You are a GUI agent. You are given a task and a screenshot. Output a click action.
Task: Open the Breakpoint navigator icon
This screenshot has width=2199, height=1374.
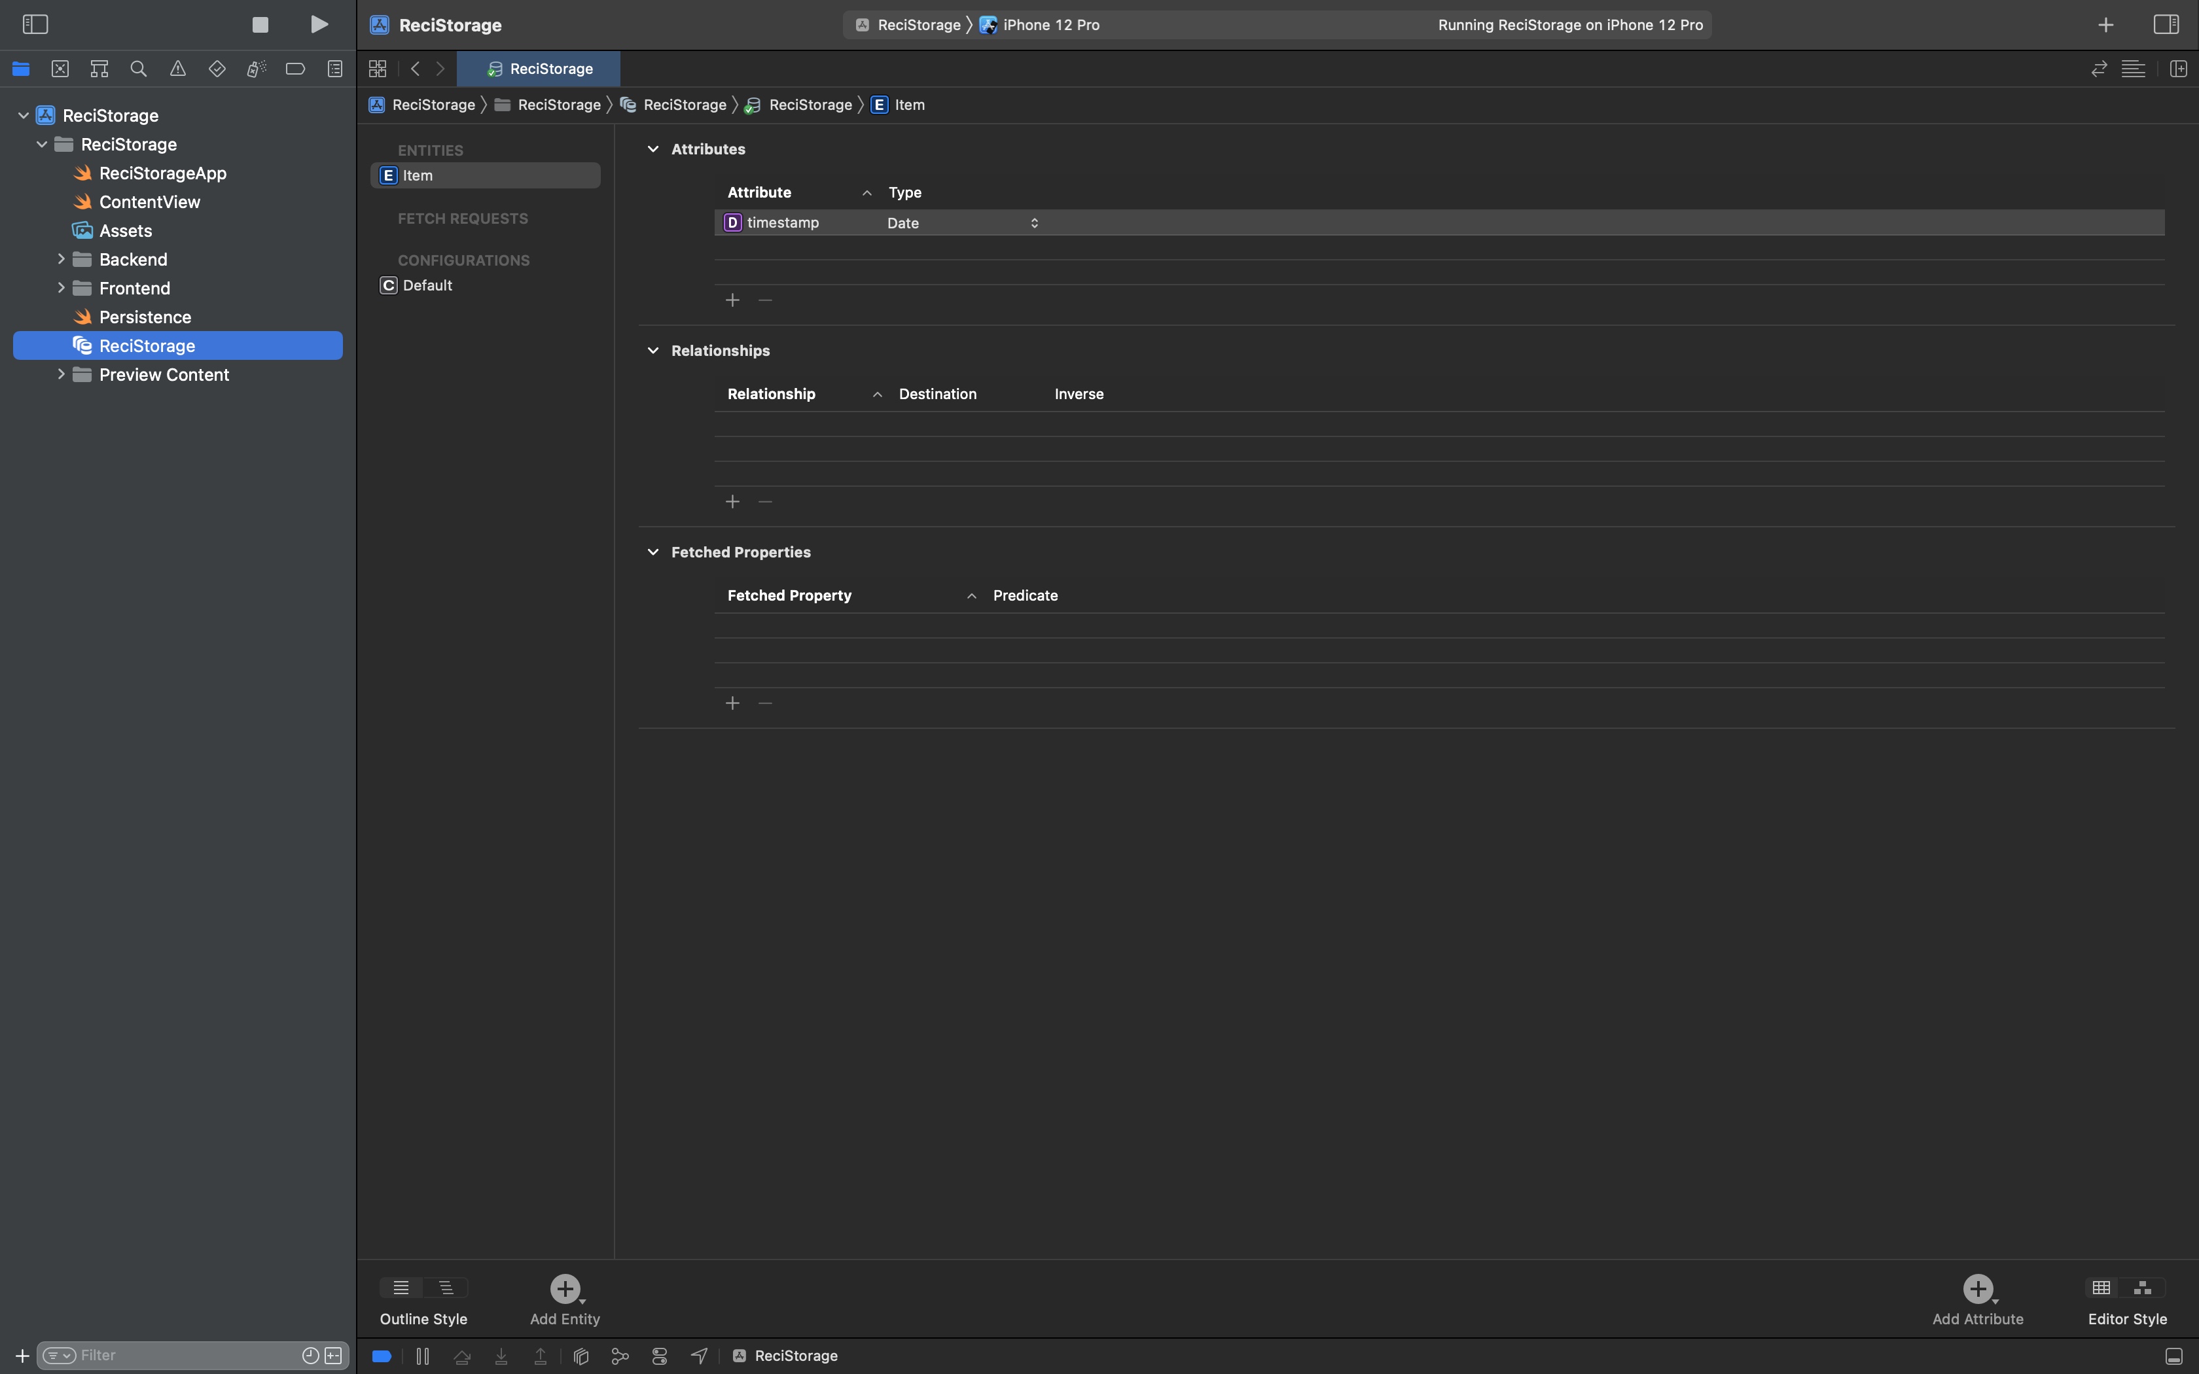(x=295, y=69)
